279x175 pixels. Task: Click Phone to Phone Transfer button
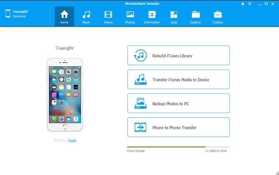(x=179, y=127)
